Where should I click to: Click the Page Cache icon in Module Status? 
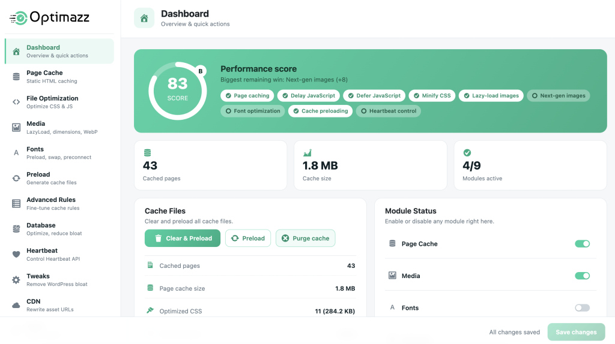pyautogui.click(x=392, y=243)
